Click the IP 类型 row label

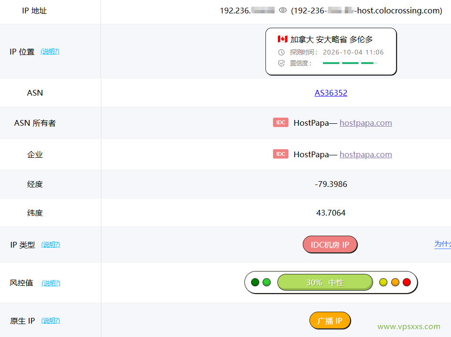pos(22,245)
